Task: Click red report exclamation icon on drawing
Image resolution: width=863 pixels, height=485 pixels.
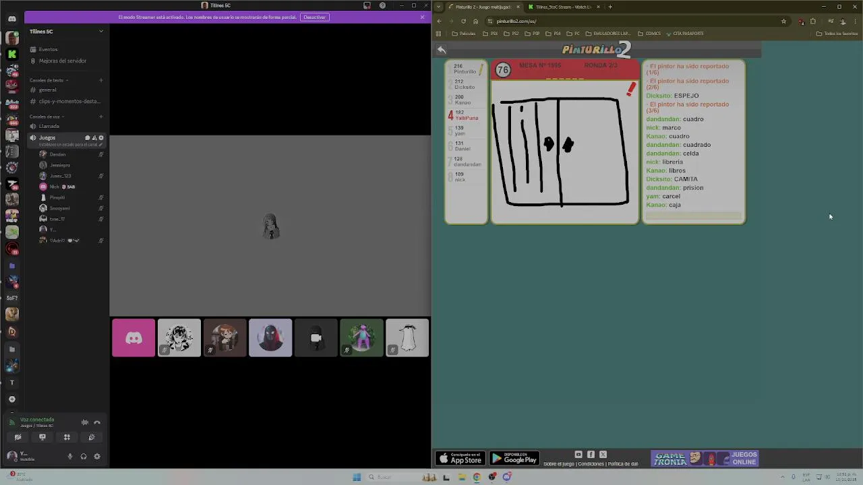Action: pos(631,89)
